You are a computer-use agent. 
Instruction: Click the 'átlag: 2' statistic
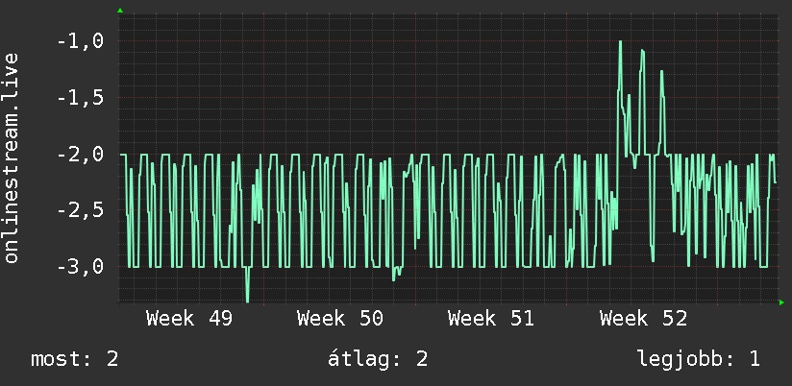[x=378, y=359]
